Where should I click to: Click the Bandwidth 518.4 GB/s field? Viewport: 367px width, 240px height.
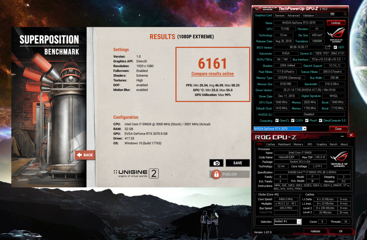pos(332,84)
